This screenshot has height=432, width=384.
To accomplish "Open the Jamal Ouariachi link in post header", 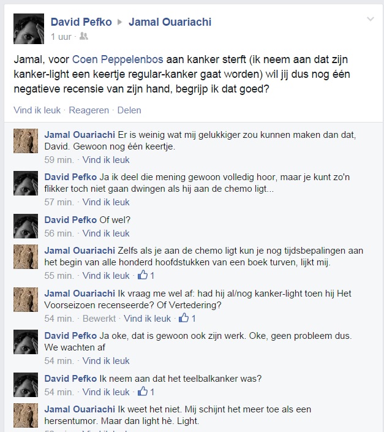I will click(x=170, y=22).
